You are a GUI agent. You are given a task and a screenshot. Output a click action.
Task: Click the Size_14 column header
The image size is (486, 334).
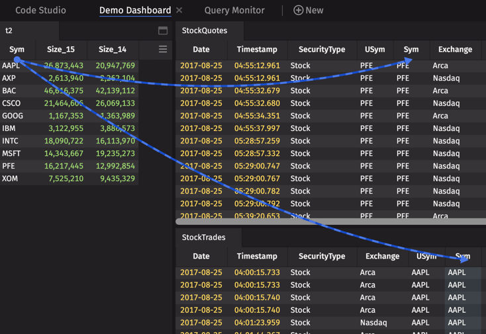coord(112,50)
